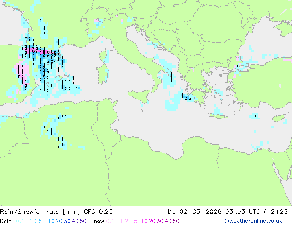Click the 'Rain' legend label
The image size is (292, 225).
(x=6, y=221)
